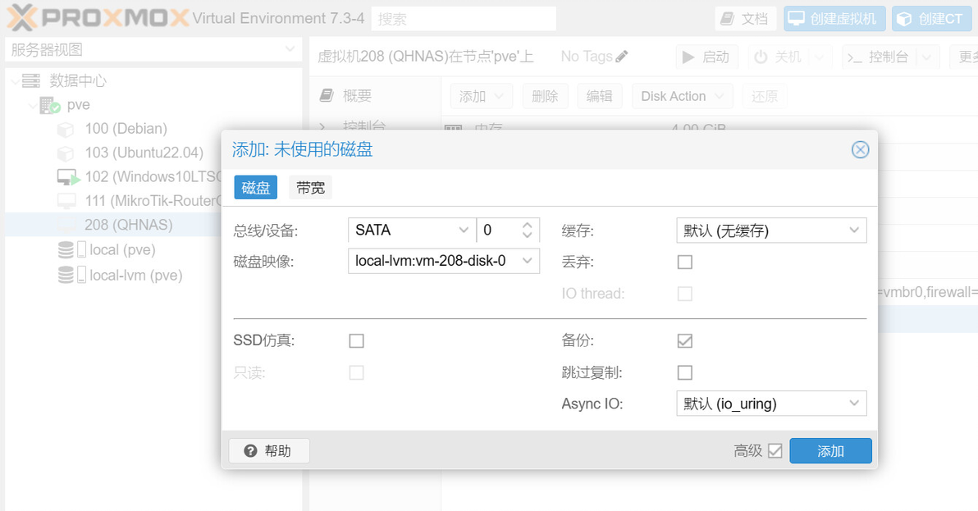Click storage icon of local-lvm (pve)
This screenshot has width=978, height=511.
(x=71, y=275)
